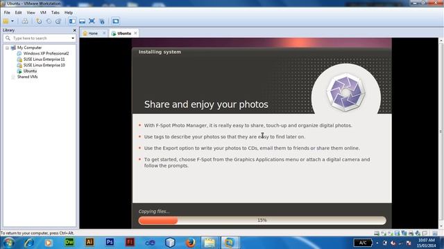The height and width of the screenshot is (249, 444).
Task: Click the suspend/power toolbar icon
Action: 6,21
